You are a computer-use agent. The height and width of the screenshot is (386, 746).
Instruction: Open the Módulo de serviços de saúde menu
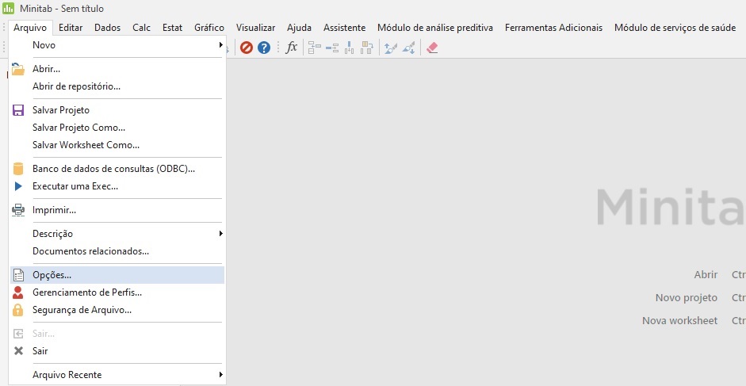click(675, 28)
